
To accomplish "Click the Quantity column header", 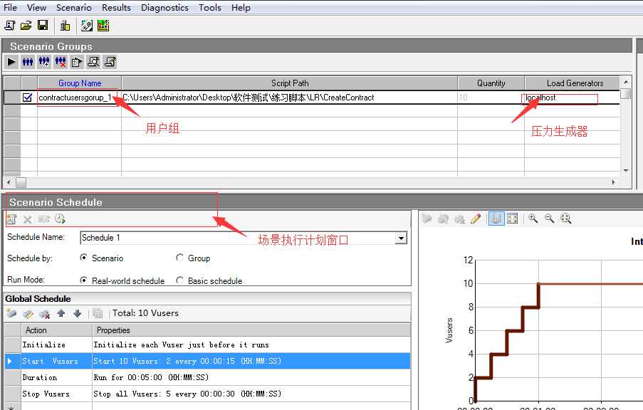I will point(491,83).
